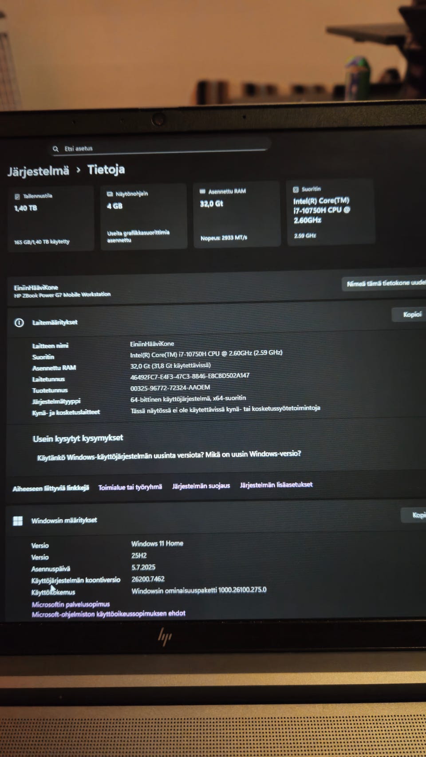Screen dimensions: 426x757
Task: Click the Asennettu RAM memory icon
Action: tap(202, 191)
